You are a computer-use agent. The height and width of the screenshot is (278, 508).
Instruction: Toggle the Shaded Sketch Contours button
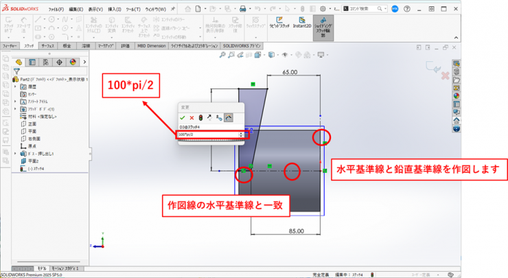(323, 27)
